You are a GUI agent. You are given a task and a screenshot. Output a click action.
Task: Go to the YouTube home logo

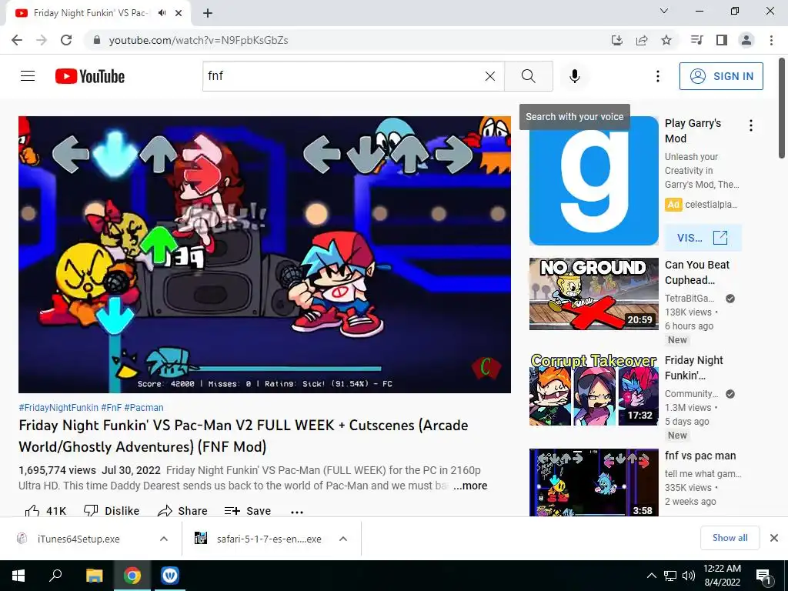click(x=90, y=76)
